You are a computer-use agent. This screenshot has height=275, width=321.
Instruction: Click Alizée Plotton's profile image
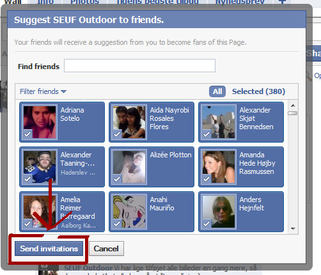[x=129, y=167]
